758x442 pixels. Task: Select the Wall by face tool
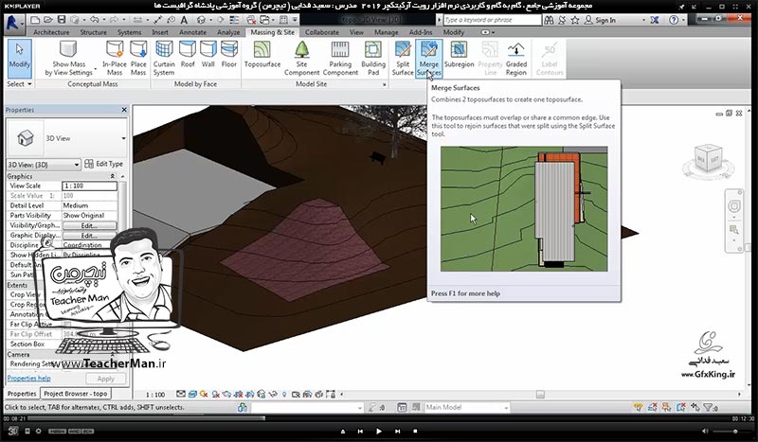[208, 54]
